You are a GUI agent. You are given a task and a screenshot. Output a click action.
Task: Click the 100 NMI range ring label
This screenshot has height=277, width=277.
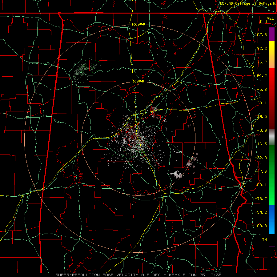(138, 24)
